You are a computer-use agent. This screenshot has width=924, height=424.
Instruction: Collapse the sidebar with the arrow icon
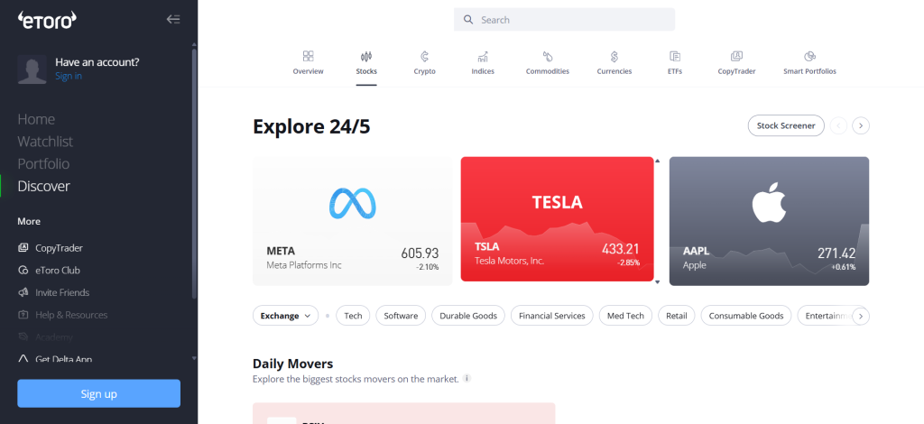click(x=173, y=20)
